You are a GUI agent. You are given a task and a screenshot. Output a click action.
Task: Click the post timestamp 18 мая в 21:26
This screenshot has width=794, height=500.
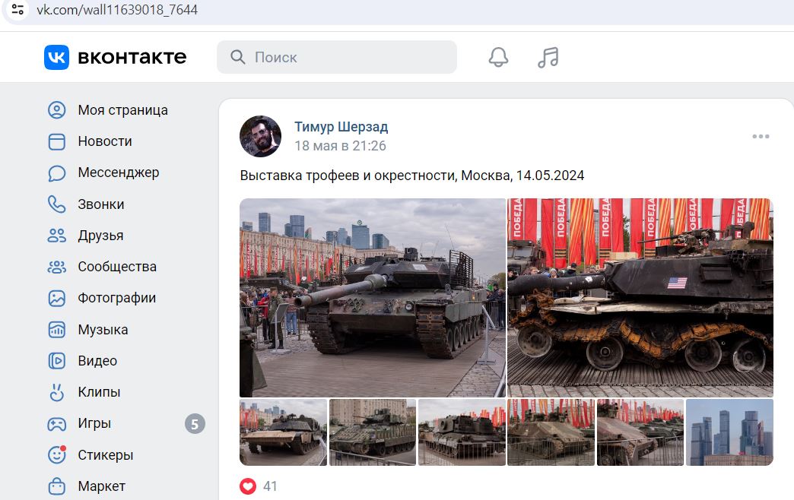340,146
